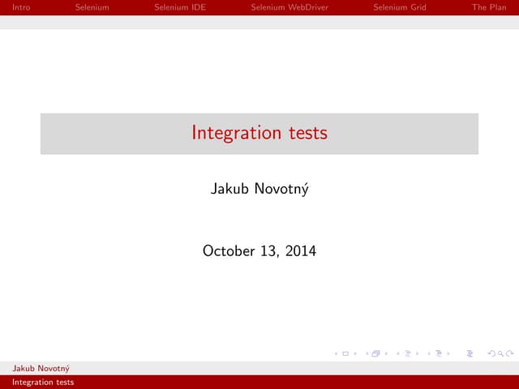Go to Selenium Grid section

pos(399,7)
